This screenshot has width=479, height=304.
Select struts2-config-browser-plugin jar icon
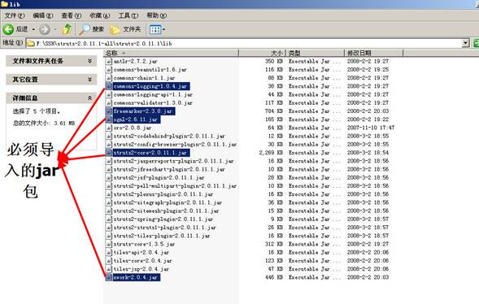[x=109, y=144]
